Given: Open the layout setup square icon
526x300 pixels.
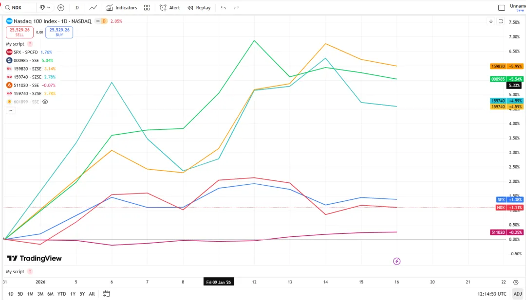Looking at the screenshot, I should pos(502,7).
